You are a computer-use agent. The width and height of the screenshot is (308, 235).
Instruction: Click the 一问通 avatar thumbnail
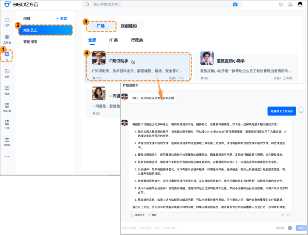click(99, 93)
